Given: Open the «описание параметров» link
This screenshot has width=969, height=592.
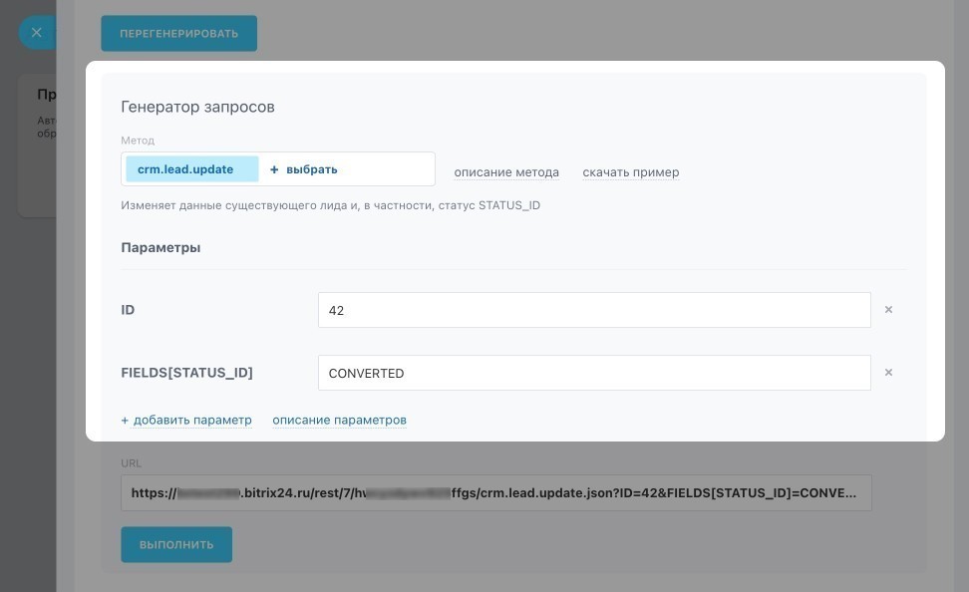Looking at the screenshot, I should pos(339,420).
